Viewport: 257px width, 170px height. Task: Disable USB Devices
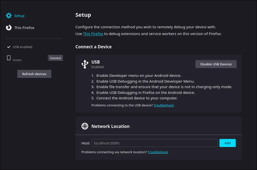[x=216, y=64]
